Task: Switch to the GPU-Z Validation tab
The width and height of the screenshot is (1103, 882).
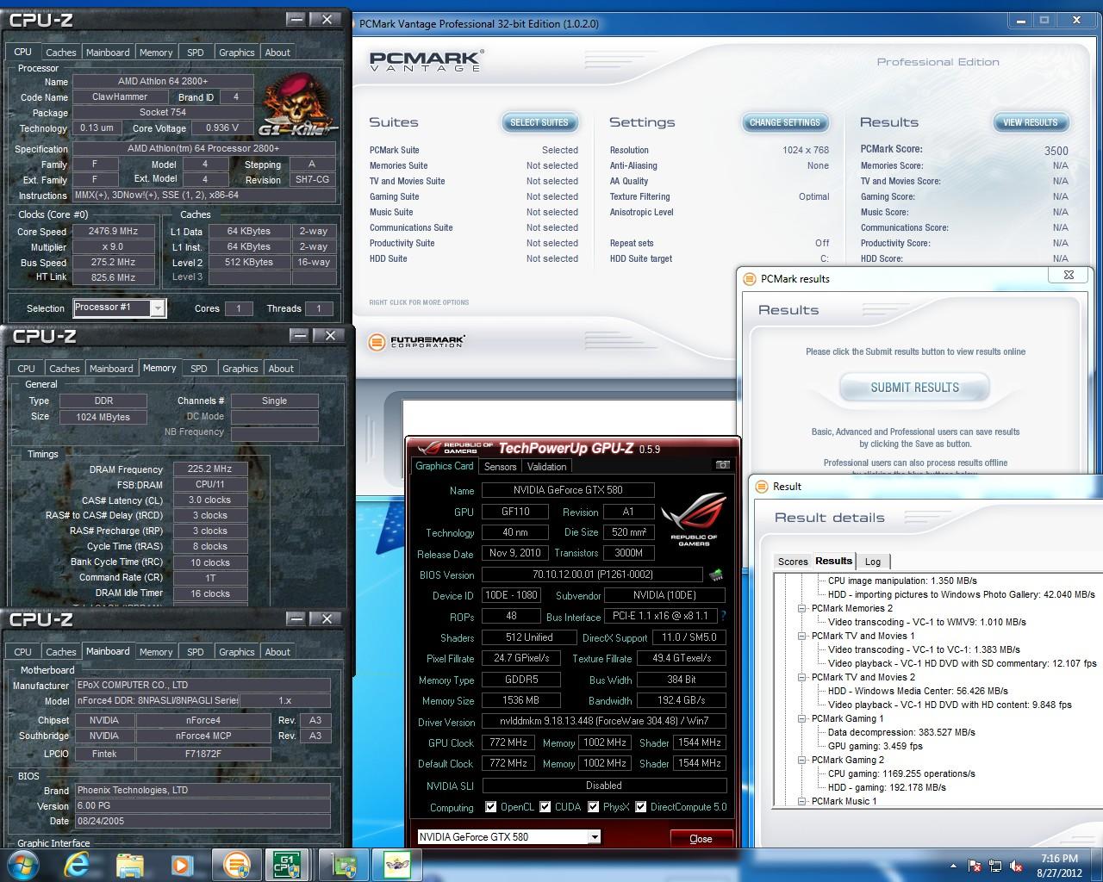Action: (x=546, y=467)
